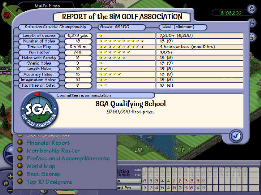Click the SGA Qualifying School recommendation
This screenshot has height=195, width=261.
tap(130, 104)
